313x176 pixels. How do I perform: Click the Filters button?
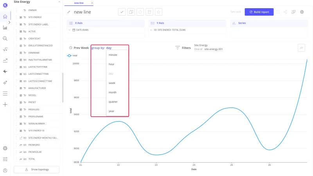(183, 48)
